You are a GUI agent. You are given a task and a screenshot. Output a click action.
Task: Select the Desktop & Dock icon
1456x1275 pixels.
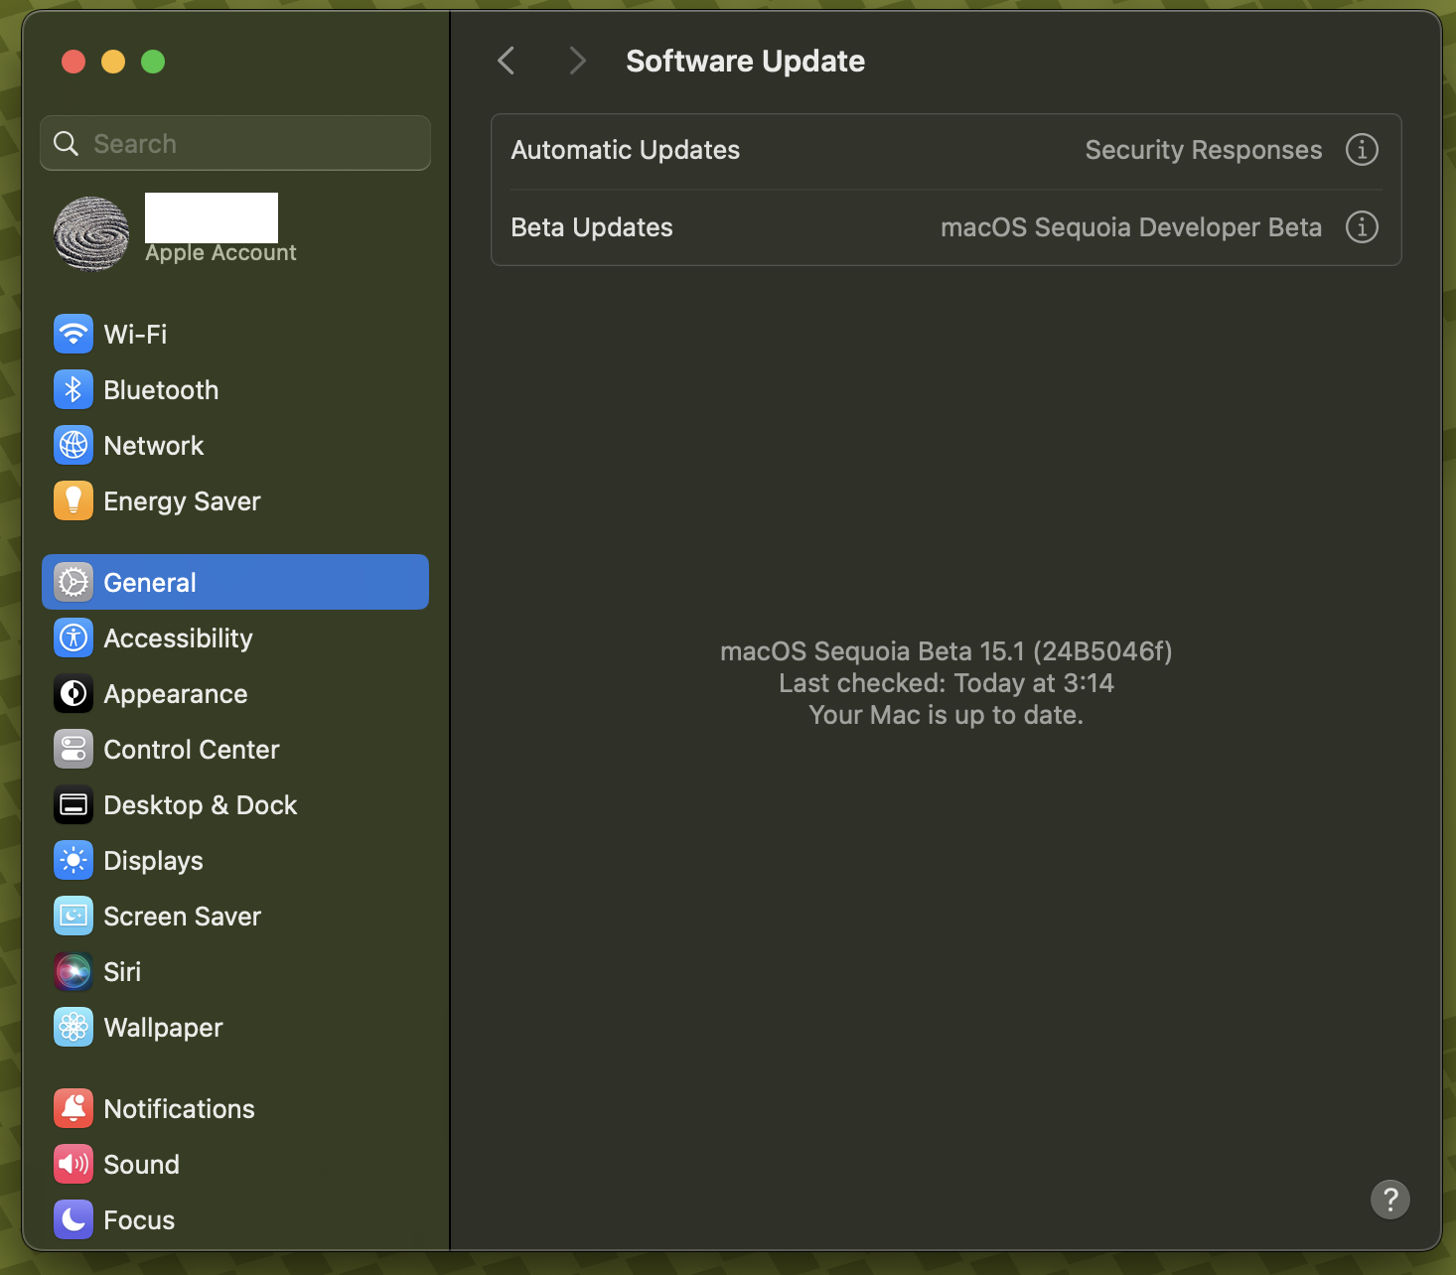pyautogui.click(x=73, y=804)
